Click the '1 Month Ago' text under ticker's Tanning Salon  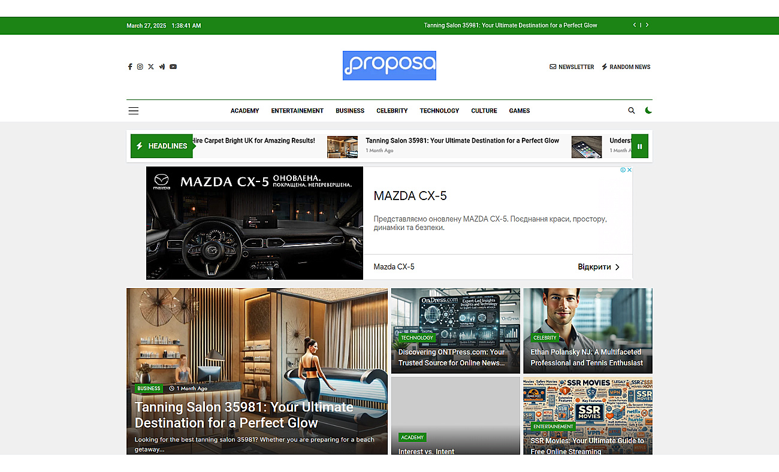click(379, 151)
